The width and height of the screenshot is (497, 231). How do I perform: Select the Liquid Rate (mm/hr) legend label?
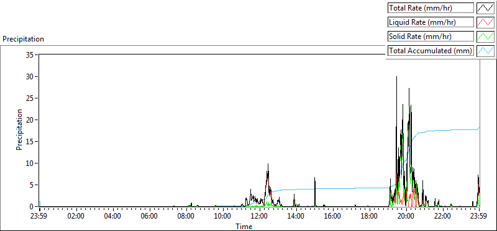(x=431, y=22)
